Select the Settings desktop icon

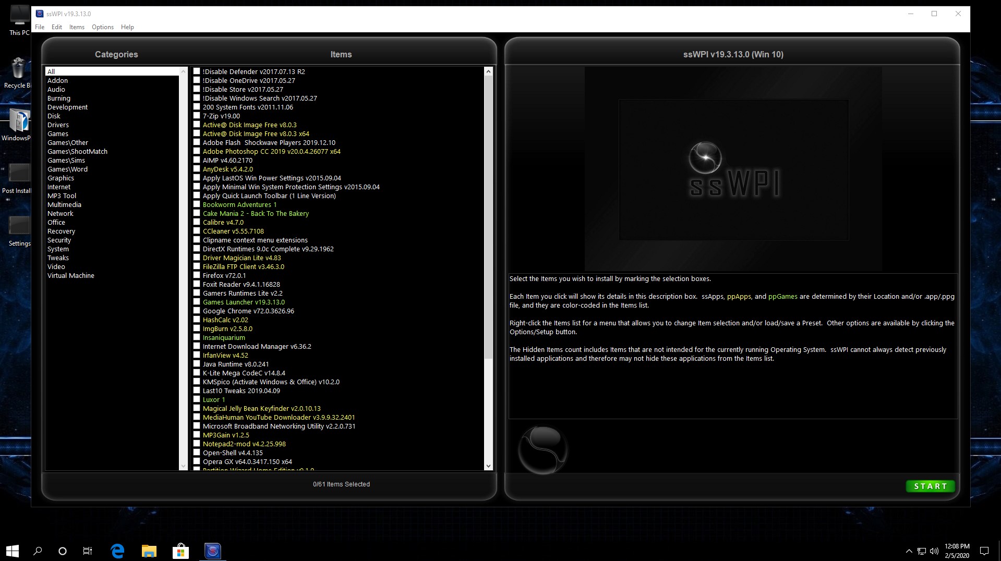[x=19, y=231]
